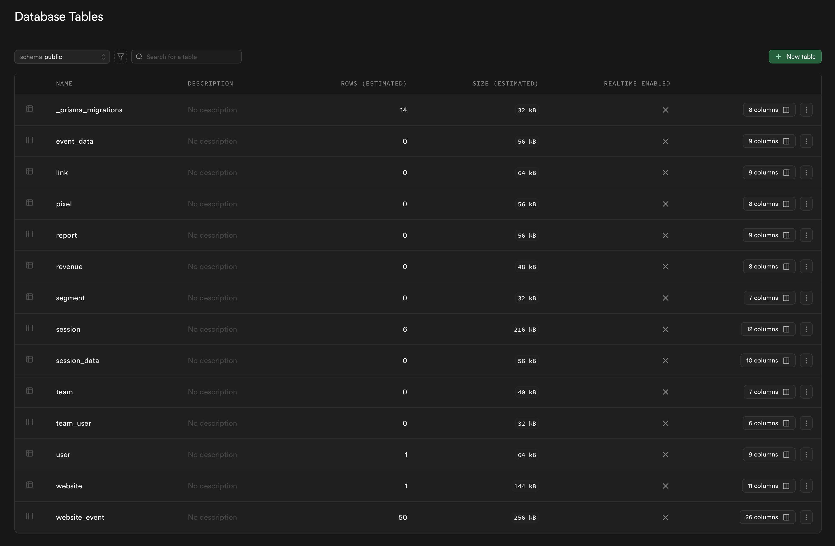Screen dimensions: 835x546
Task: Open the session_data table name
Action: tap(77, 361)
